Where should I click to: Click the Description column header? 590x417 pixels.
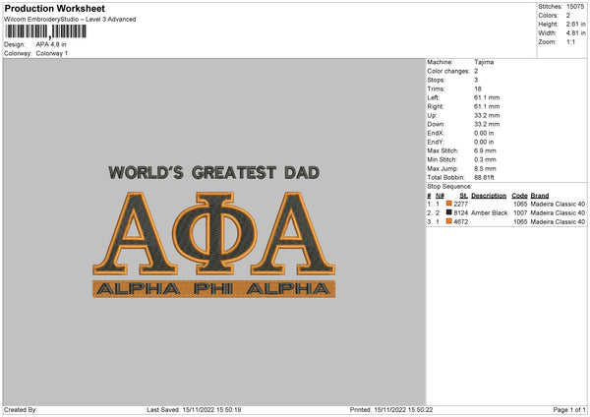pyautogui.click(x=488, y=195)
